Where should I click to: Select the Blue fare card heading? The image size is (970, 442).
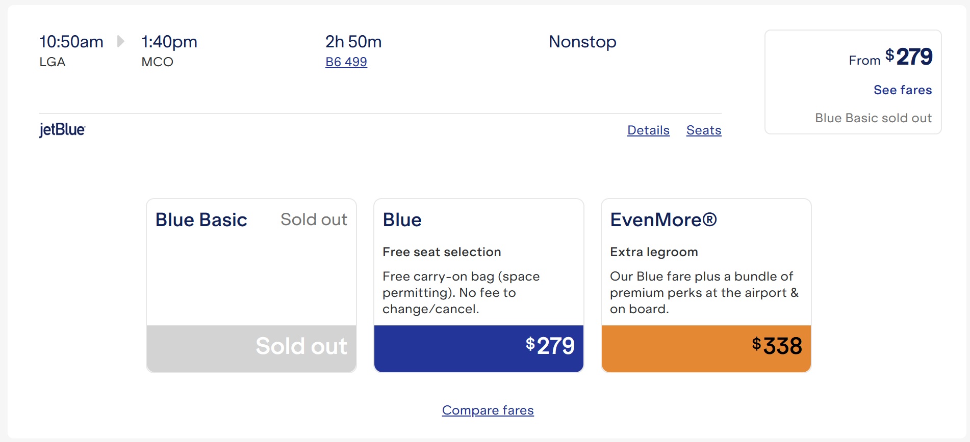click(402, 220)
